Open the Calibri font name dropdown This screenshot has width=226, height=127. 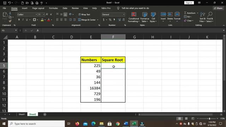pos(36,14)
